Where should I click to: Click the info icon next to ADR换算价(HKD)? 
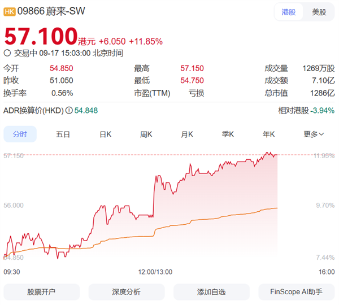[x=69, y=111]
